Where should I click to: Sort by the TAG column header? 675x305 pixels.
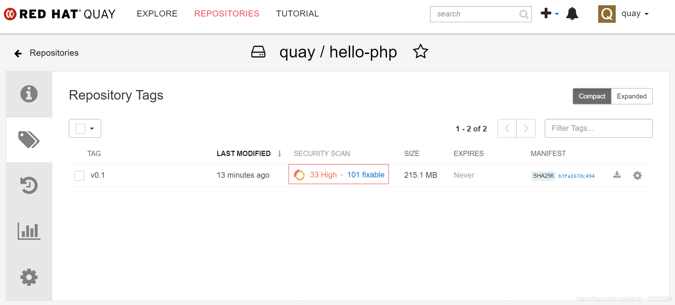[x=94, y=154]
